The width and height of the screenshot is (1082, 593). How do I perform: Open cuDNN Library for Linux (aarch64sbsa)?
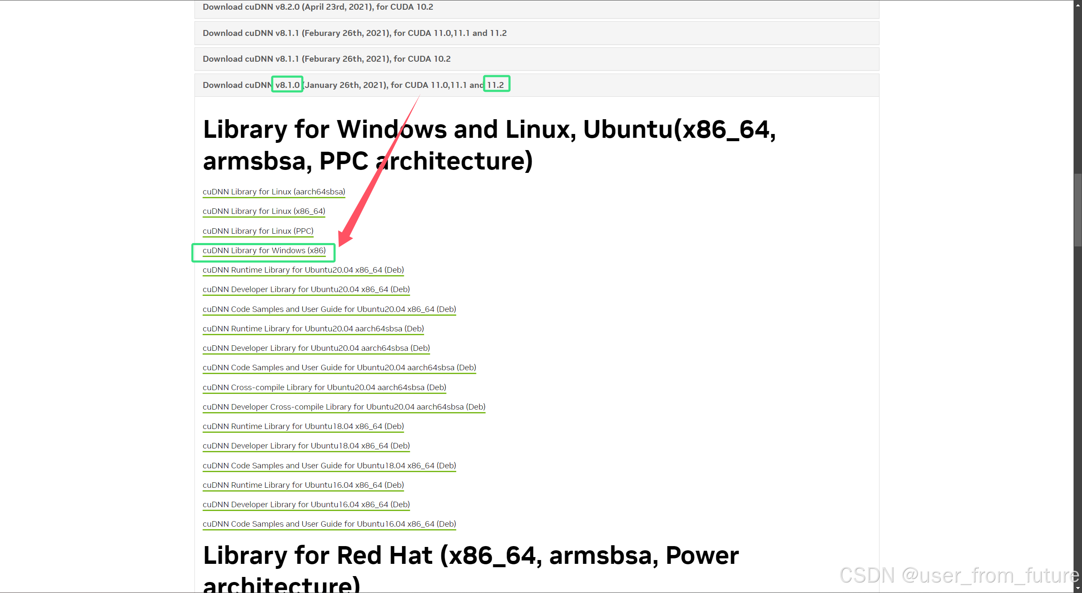pyautogui.click(x=274, y=192)
